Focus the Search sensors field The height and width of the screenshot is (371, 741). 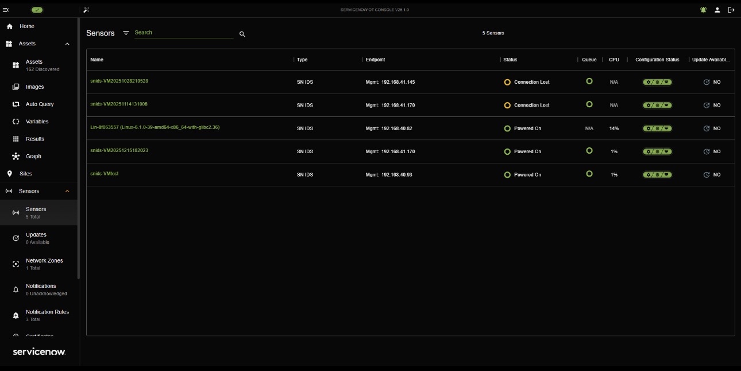[x=184, y=33]
